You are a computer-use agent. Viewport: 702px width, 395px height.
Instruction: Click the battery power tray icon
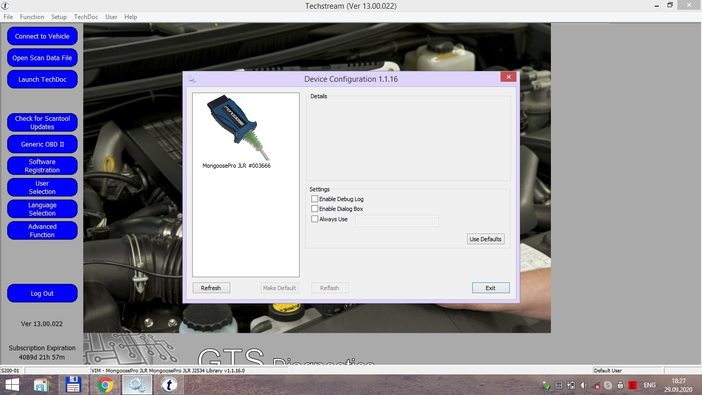pyautogui.click(x=571, y=385)
